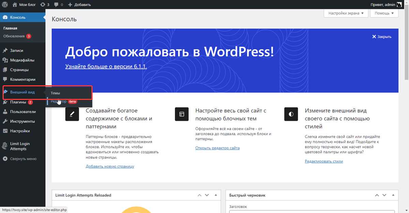Open Внешний вид menu
Image resolution: width=409 pixels, height=213 pixels.
pyautogui.click(x=22, y=92)
